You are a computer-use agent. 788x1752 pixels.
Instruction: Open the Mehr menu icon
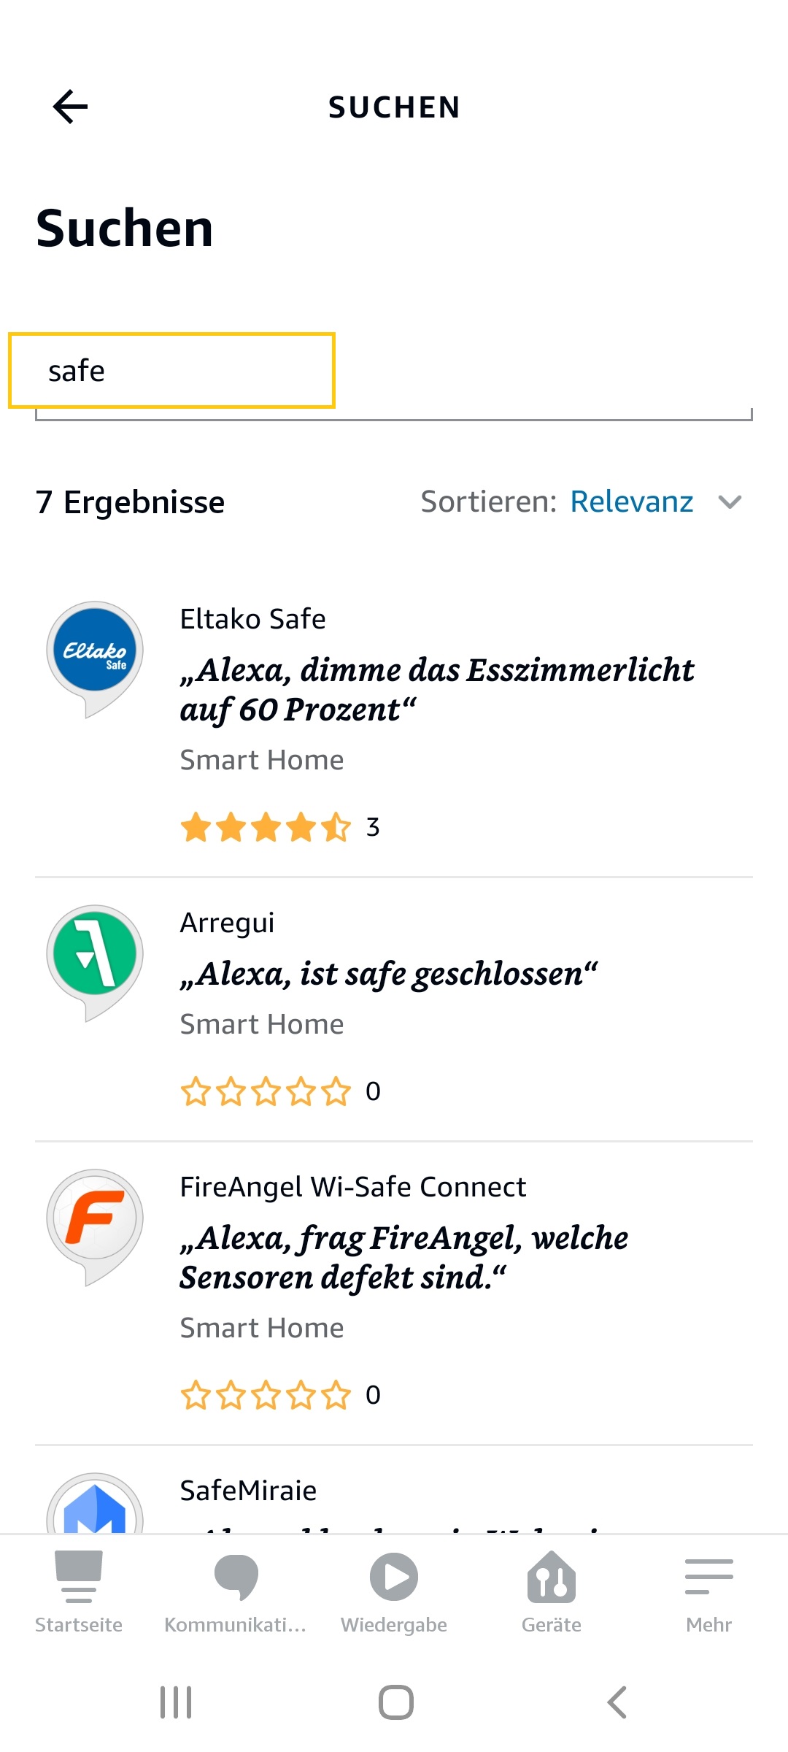coord(708,1577)
